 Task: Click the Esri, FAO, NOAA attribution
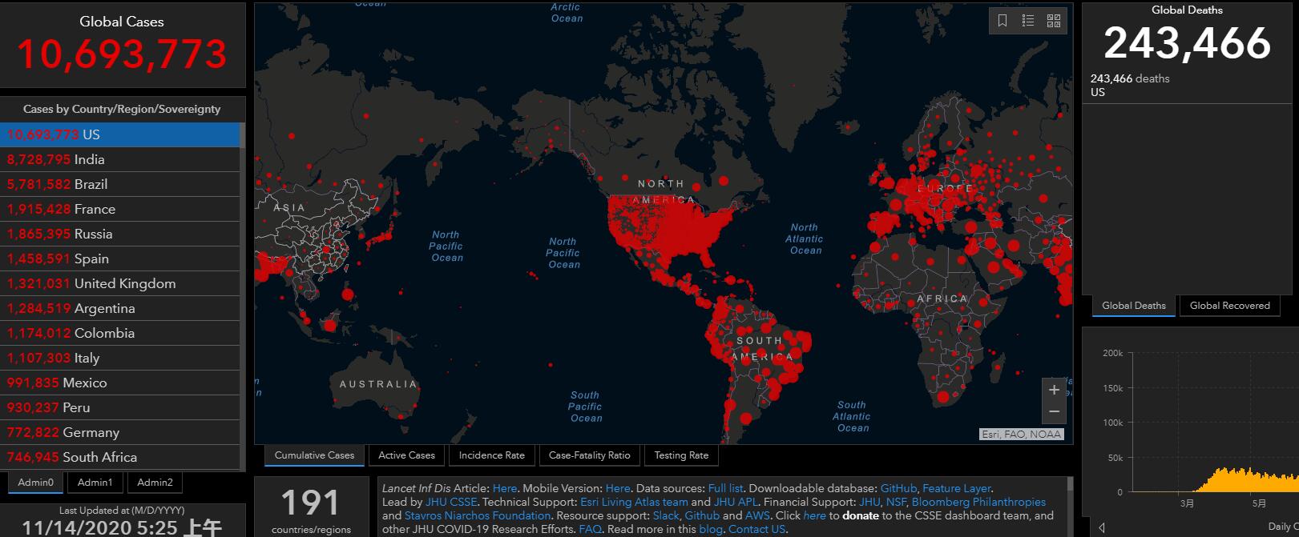click(x=1021, y=434)
